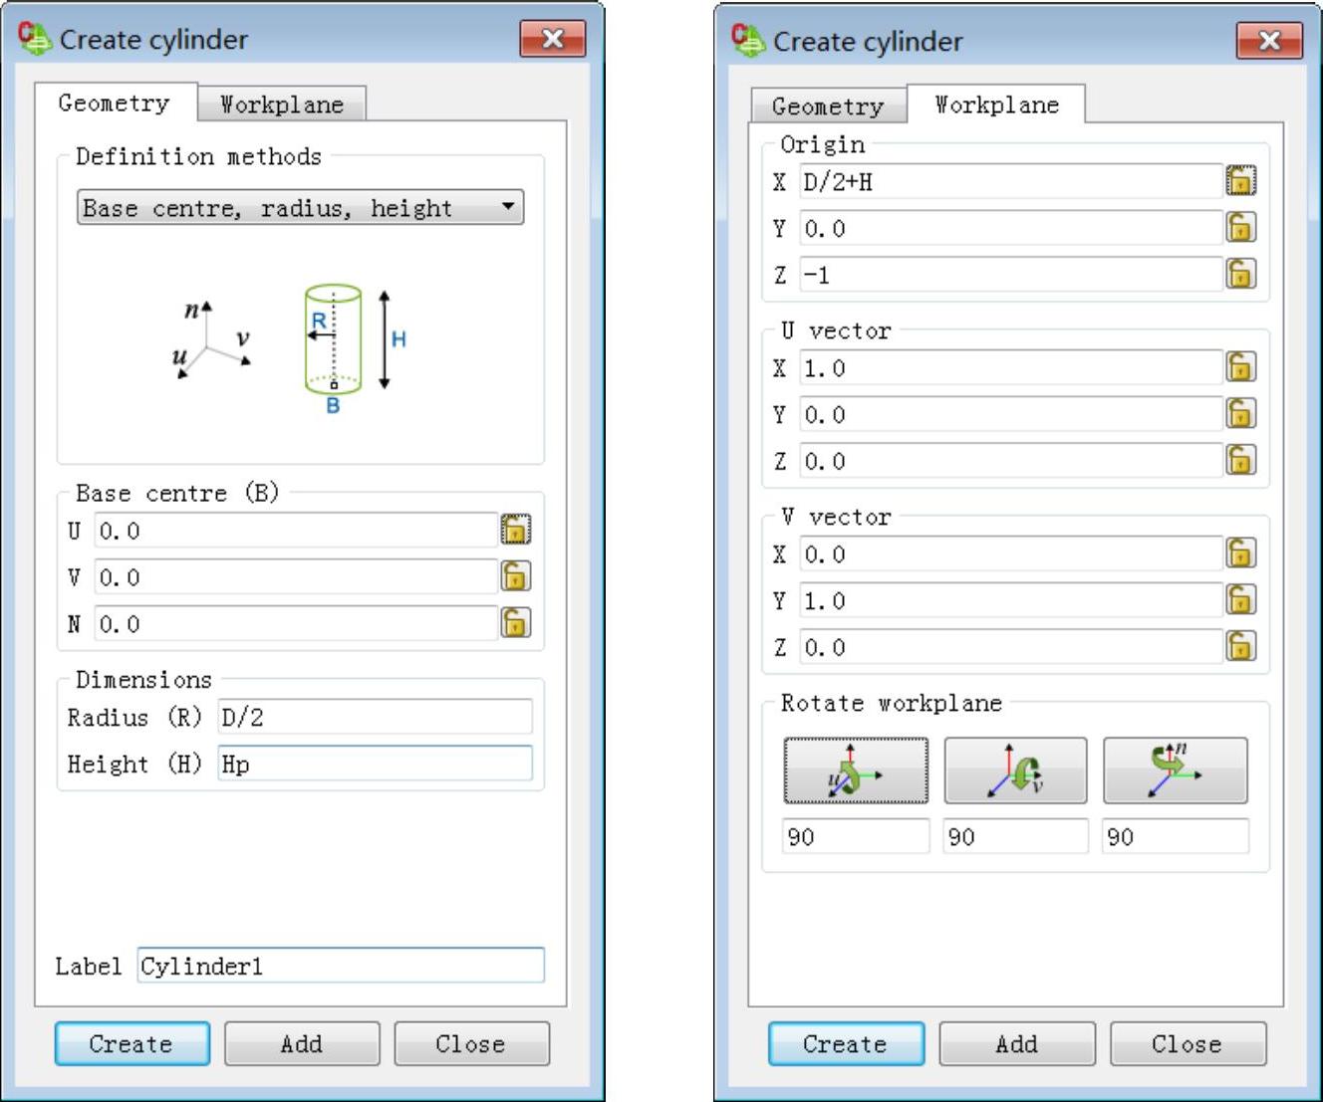
Task: Focus the Base centre V input field
Action: (296, 577)
